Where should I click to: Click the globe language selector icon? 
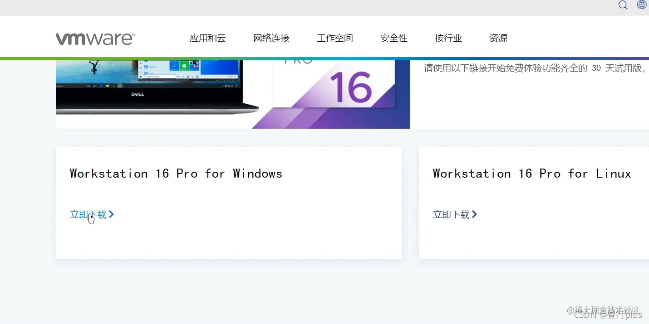point(642,5)
